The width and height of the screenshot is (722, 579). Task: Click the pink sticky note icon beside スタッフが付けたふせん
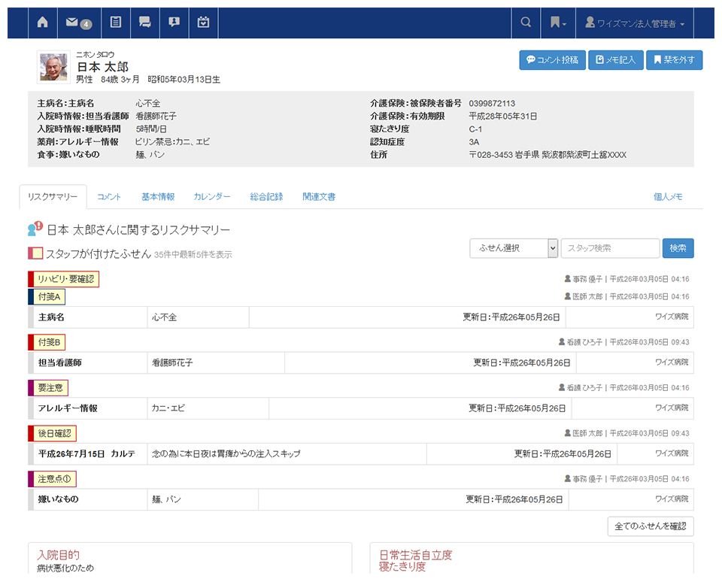click(x=35, y=254)
